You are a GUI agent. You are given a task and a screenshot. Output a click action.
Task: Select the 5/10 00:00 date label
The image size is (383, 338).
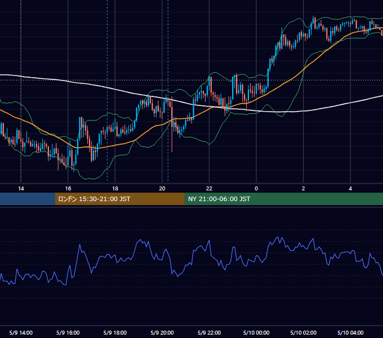[x=256, y=332]
